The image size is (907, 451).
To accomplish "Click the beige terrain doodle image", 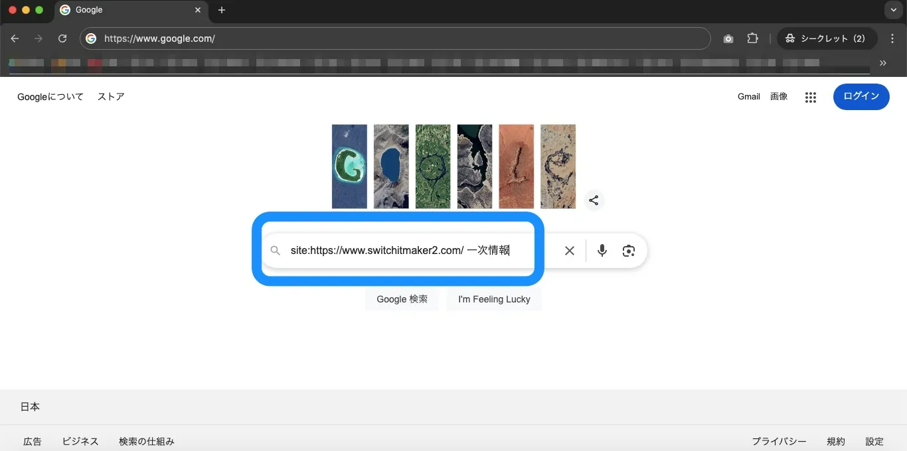I will tap(558, 166).
